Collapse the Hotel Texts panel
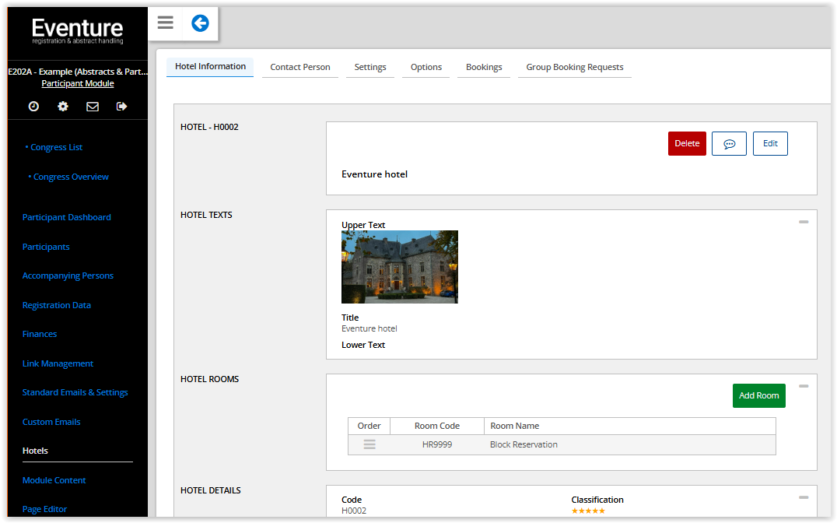Viewport: 837px width, 523px height. tap(804, 222)
